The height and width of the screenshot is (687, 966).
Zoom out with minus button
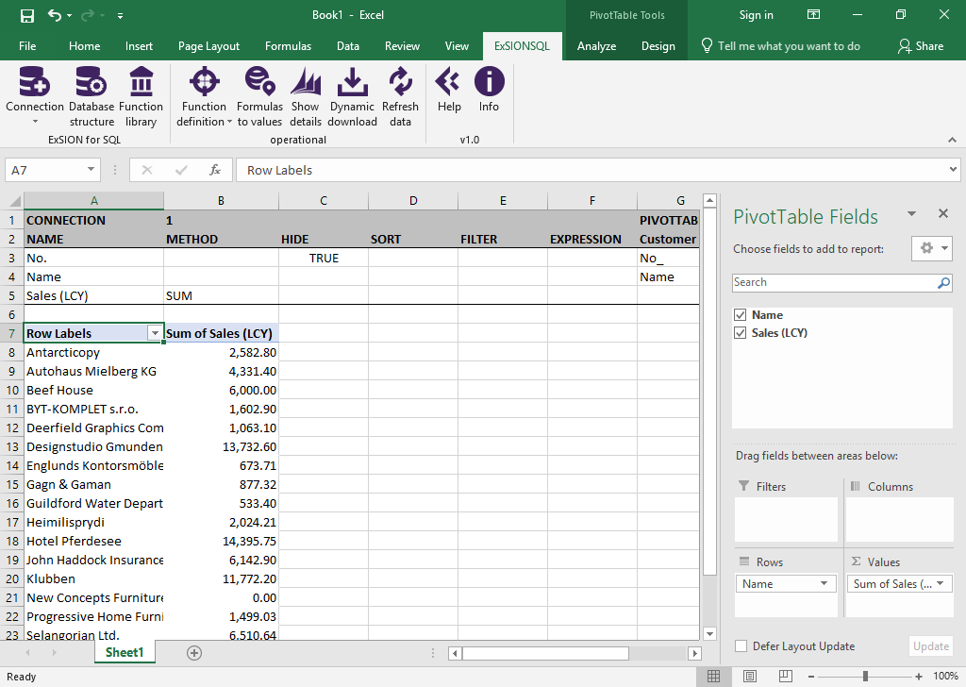click(x=811, y=677)
